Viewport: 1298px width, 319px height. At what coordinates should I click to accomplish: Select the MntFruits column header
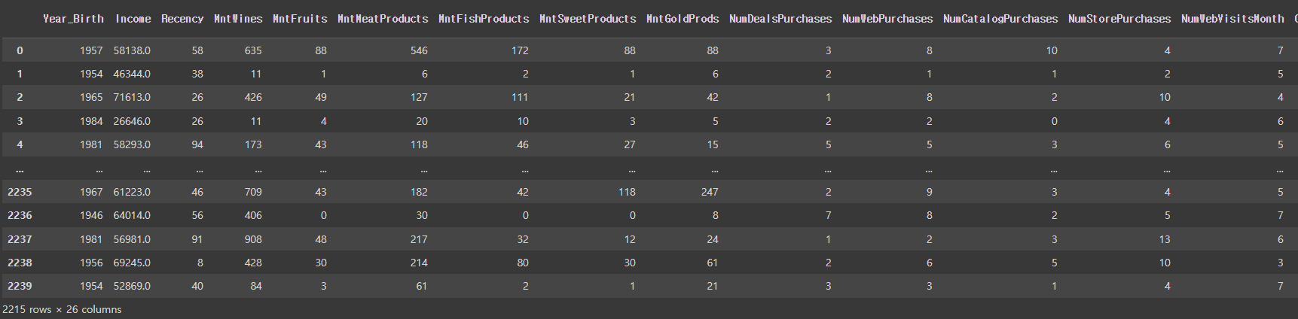pyautogui.click(x=300, y=19)
